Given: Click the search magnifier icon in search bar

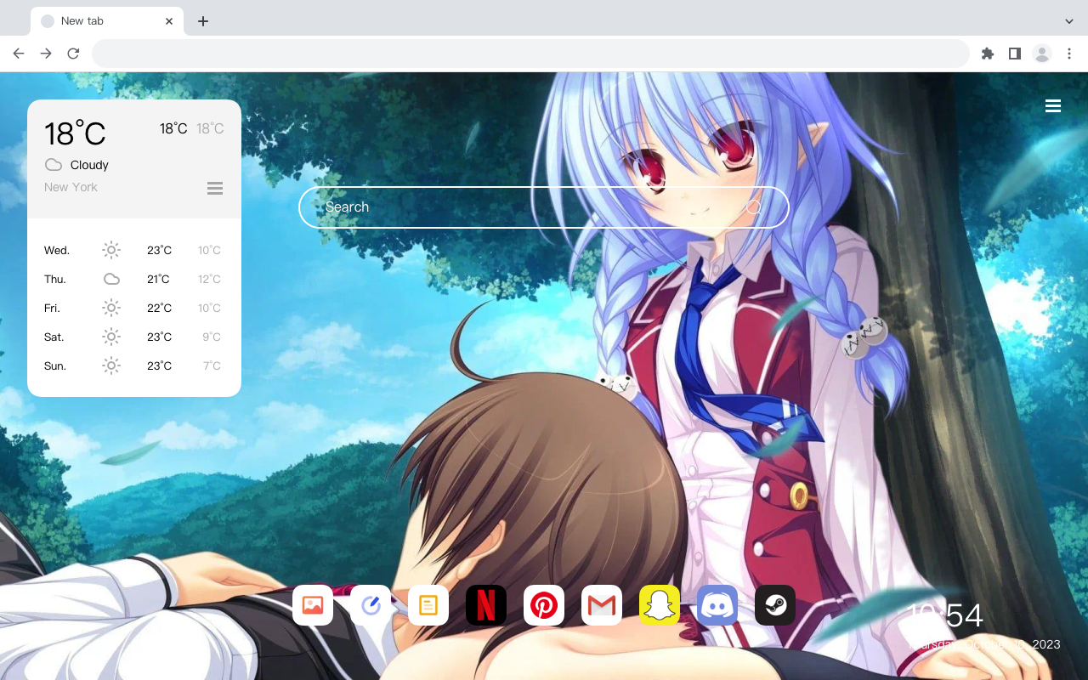Looking at the screenshot, I should pyautogui.click(x=753, y=207).
